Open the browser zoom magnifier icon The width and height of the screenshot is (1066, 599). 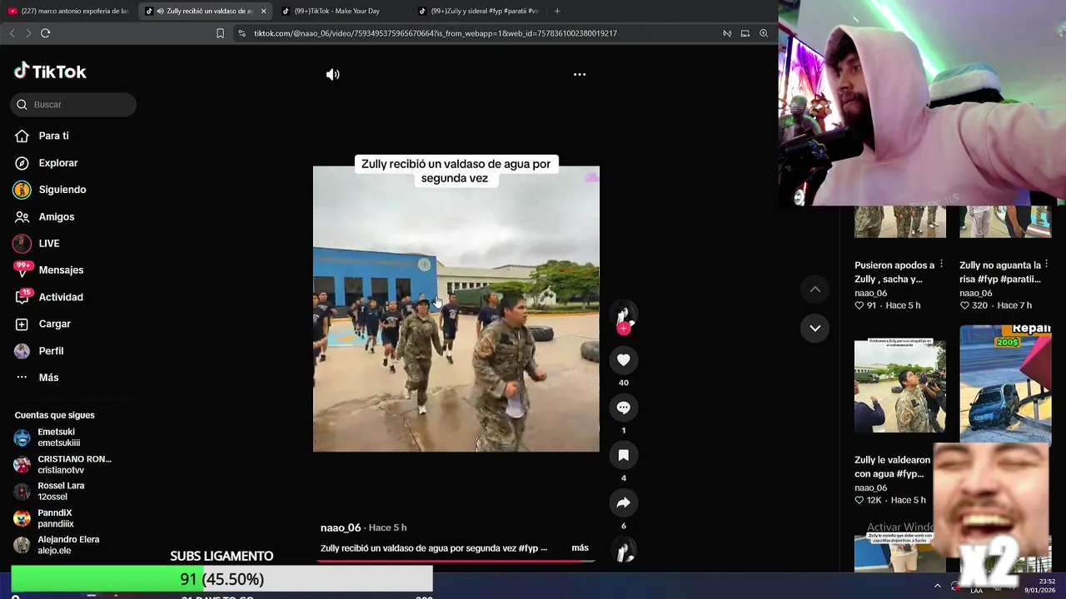[764, 33]
